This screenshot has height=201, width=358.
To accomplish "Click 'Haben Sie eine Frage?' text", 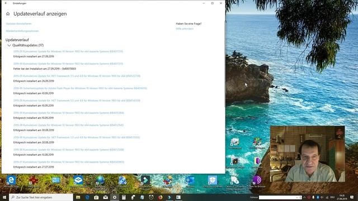I will (x=189, y=23).
